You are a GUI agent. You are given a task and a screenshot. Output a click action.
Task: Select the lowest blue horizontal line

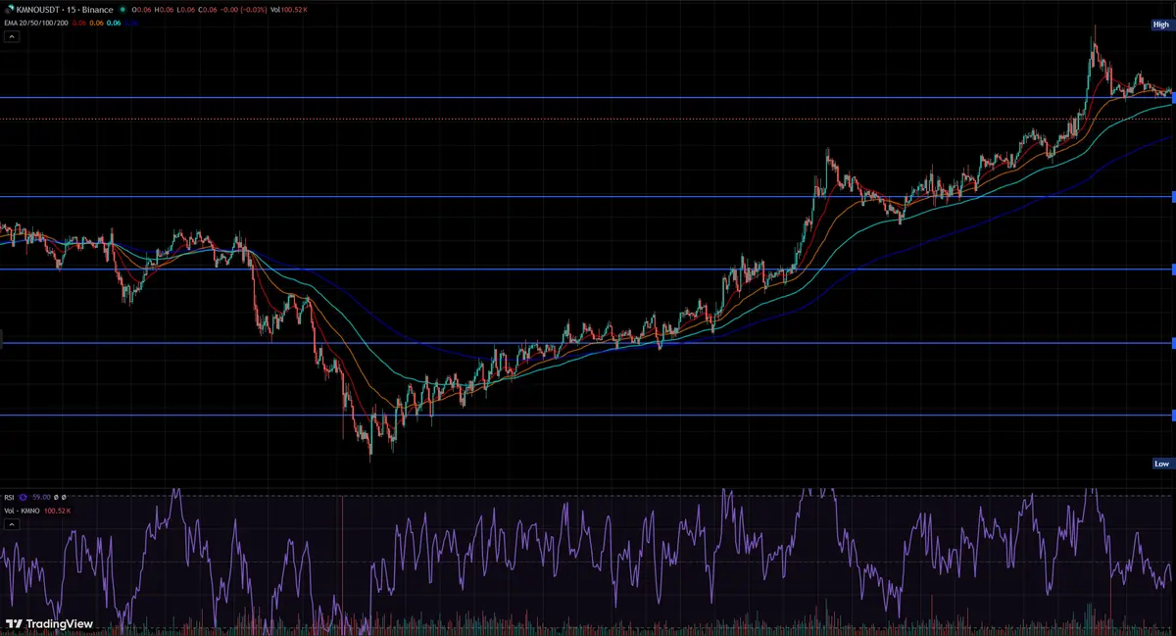[x=588, y=415]
